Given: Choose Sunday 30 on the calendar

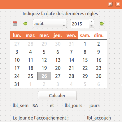Looking at the screenshot, I should tap(98, 76).
